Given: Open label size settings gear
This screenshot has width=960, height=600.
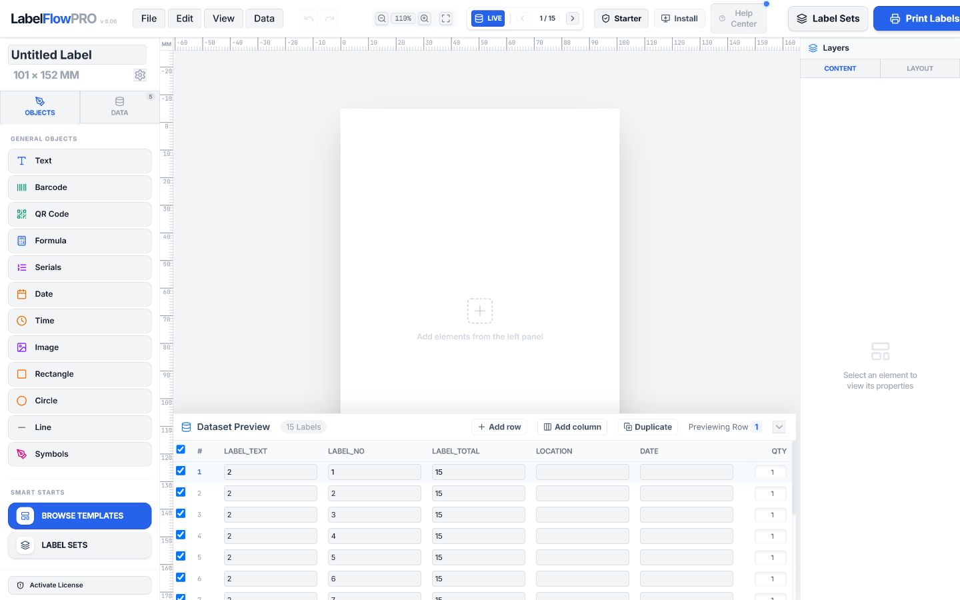Looking at the screenshot, I should 140,75.
